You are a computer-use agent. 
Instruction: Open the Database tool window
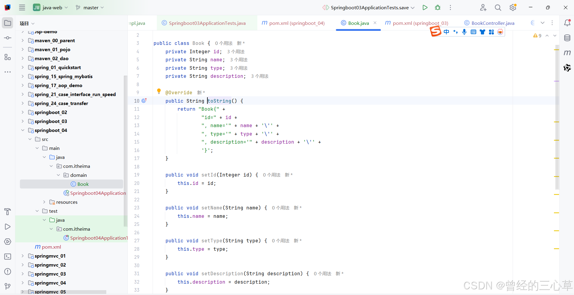point(567,38)
